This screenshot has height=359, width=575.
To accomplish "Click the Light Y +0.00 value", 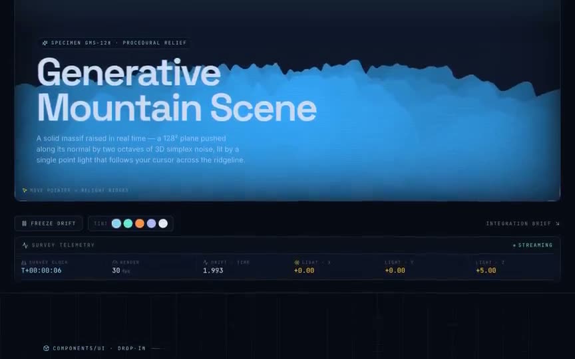I will (395, 271).
